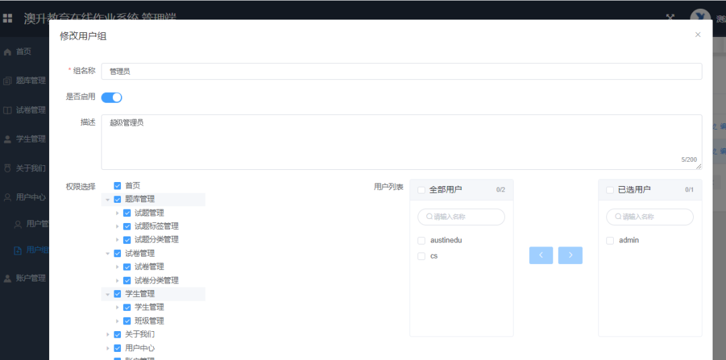
Task: Select the 试卷管理 child label in tree
Action: (x=149, y=267)
